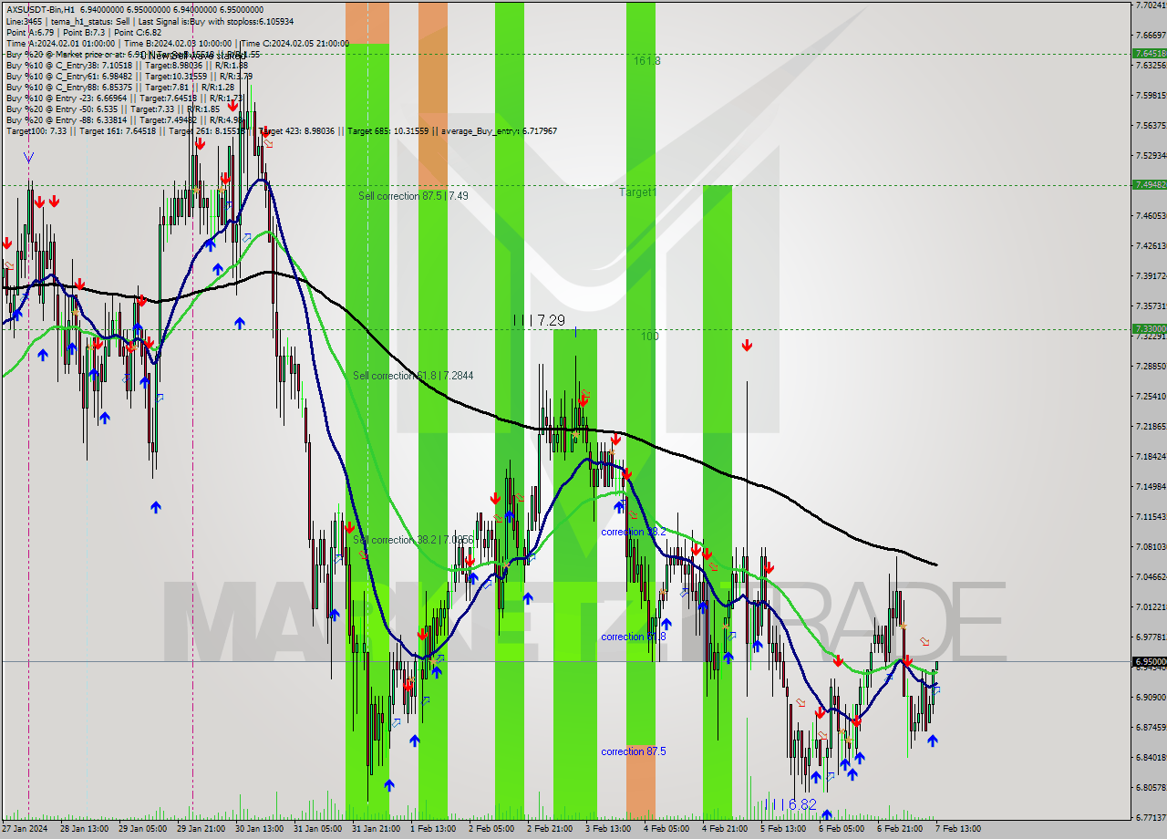Click the 'Sell correction 38.2 | 7.0556' label
The image size is (1167, 839).
pyautogui.click(x=413, y=540)
